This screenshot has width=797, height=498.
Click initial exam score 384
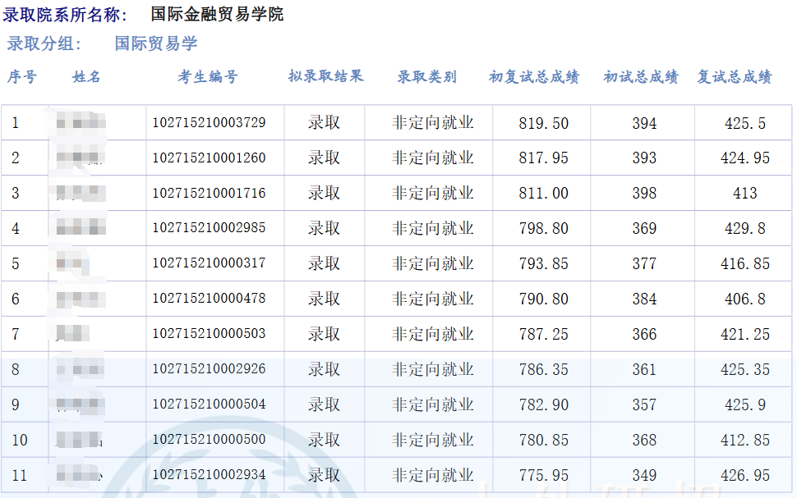(x=644, y=299)
